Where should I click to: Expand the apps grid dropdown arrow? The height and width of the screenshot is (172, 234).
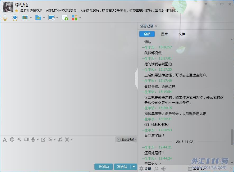[80, 18]
